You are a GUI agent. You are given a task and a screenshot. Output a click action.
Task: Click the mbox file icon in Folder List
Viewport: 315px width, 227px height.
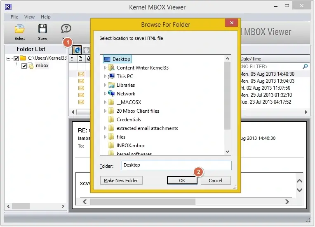[x=31, y=65]
